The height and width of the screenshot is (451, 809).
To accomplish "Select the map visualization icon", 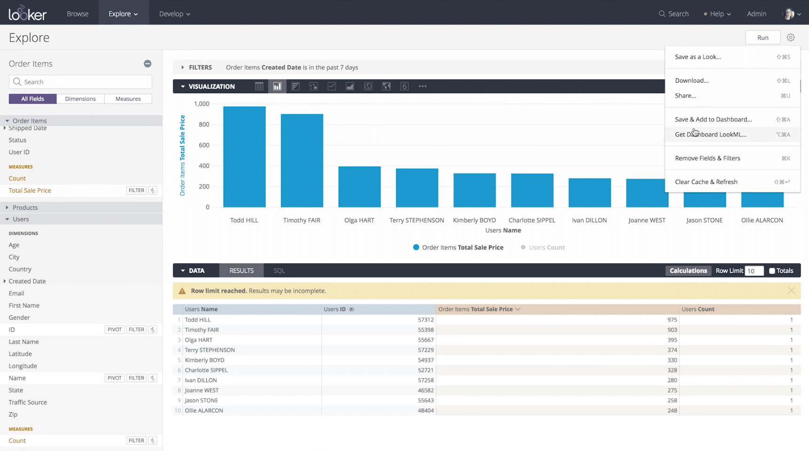I will point(386,86).
